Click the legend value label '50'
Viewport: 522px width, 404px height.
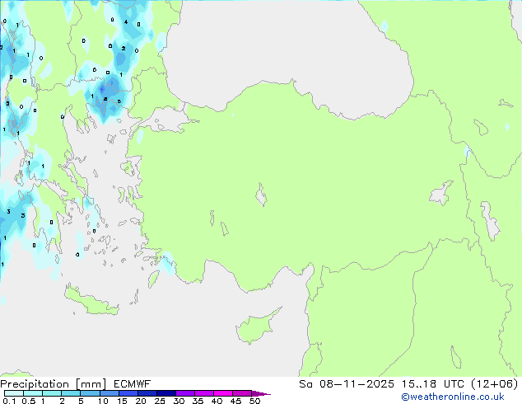click(254, 401)
